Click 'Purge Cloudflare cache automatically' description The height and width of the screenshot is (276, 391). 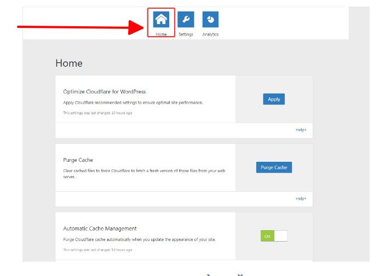pyautogui.click(x=140, y=239)
